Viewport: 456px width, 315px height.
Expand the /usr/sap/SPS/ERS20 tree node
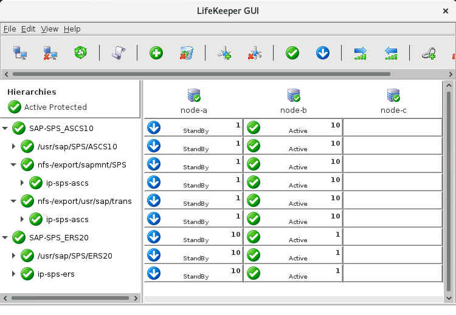pyautogui.click(x=13, y=256)
